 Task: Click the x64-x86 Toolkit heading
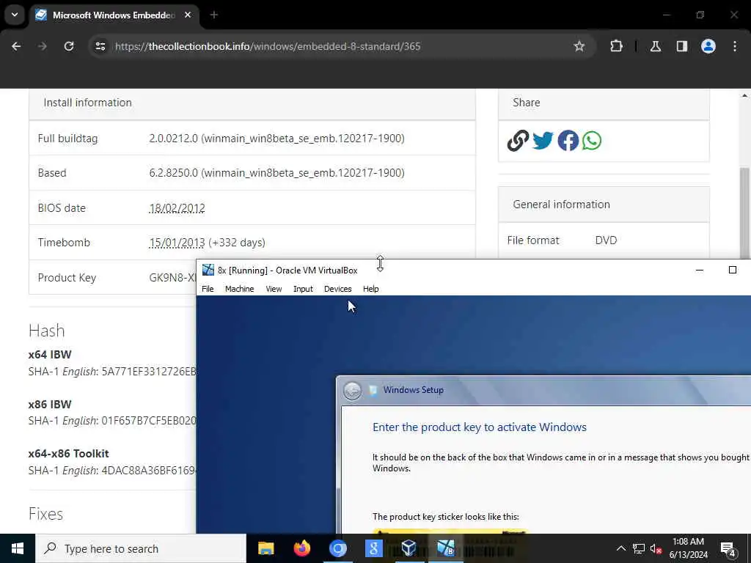point(68,454)
